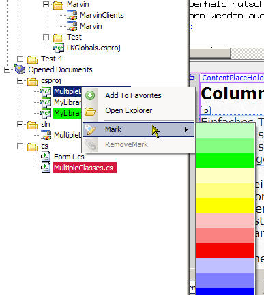Screen dimensions: 264x295
Task: Click the solution icon under sln folder
Action: 46,135
